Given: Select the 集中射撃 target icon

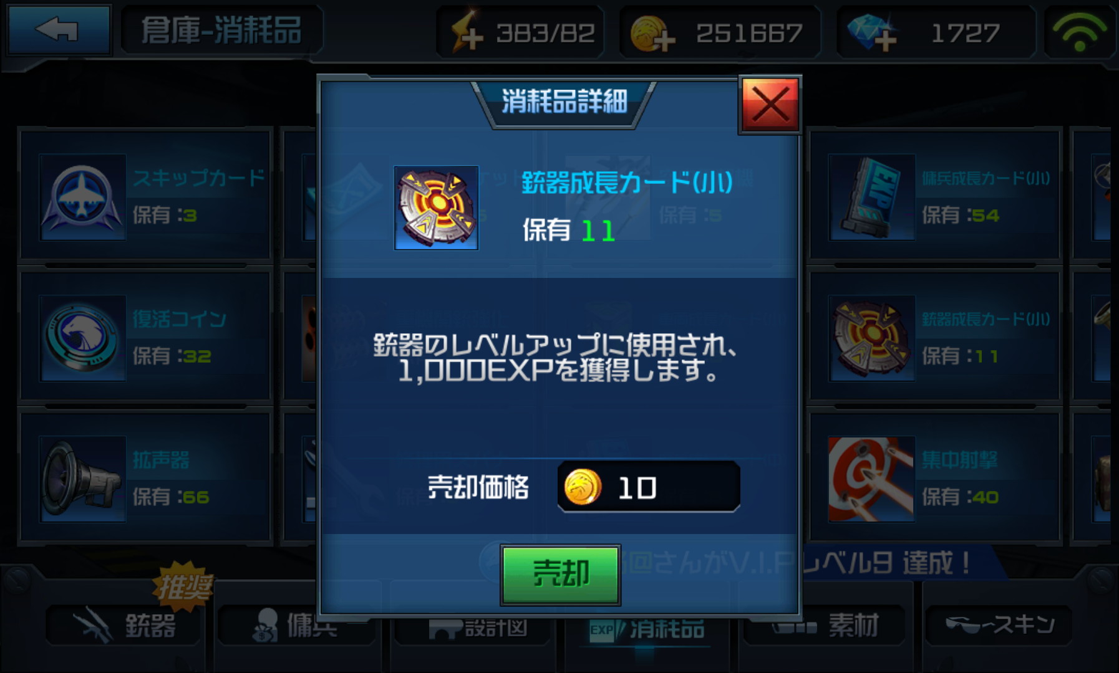Looking at the screenshot, I should [x=871, y=479].
